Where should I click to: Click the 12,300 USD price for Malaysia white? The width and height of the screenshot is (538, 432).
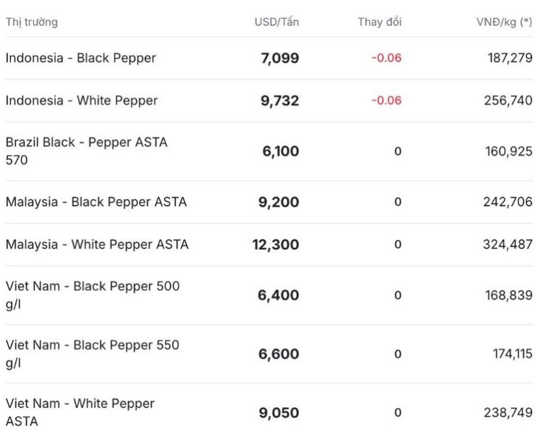[276, 245]
